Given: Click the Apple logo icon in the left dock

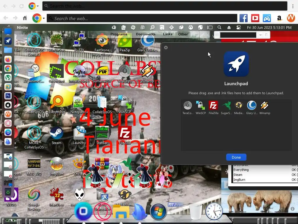Looking at the screenshot, I should point(8,105).
